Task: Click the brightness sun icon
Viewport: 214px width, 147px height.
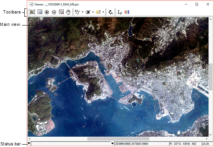Action: pos(98,12)
